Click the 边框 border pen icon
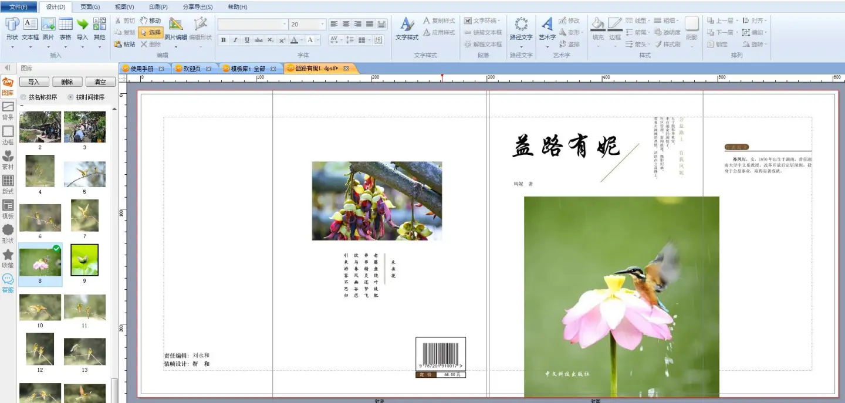 tap(614, 29)
